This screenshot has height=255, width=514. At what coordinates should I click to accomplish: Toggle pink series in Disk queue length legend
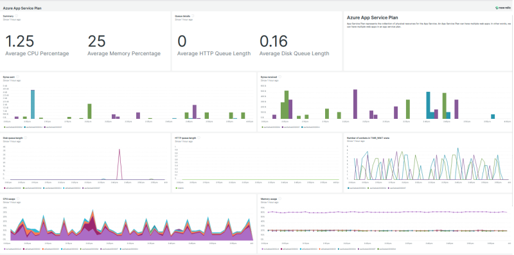click(x=12, y=188)
